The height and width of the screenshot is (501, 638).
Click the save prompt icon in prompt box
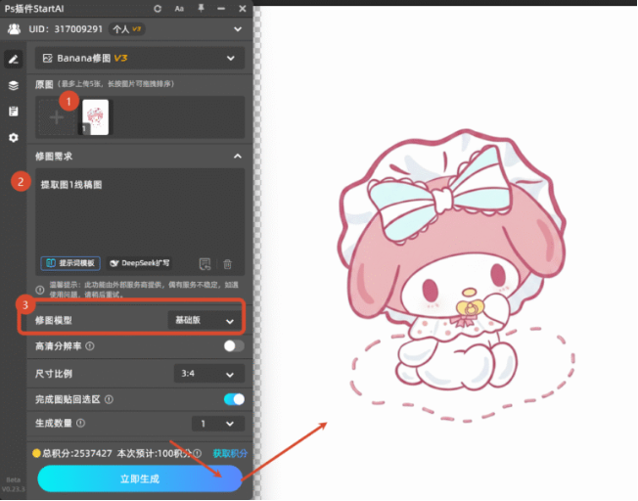pos(205,264)
